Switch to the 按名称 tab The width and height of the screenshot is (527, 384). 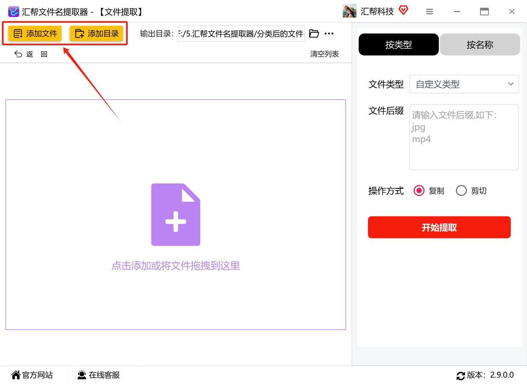coord(479,44)
